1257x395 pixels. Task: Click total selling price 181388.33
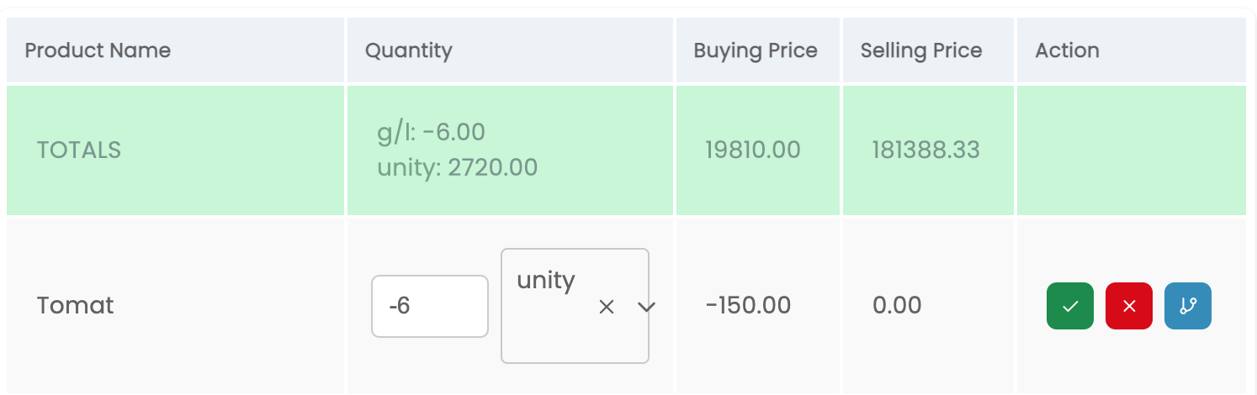926,150
